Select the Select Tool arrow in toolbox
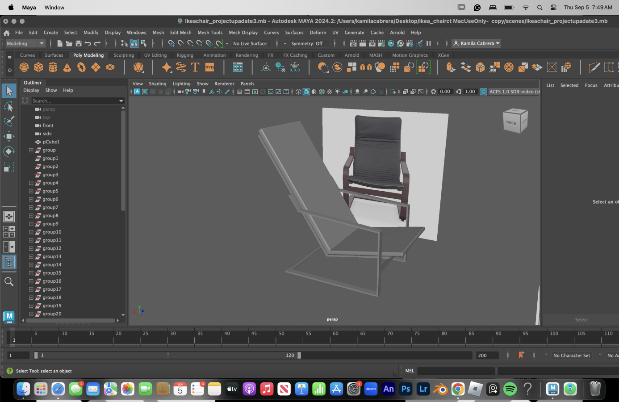 [x=9, y=91]
